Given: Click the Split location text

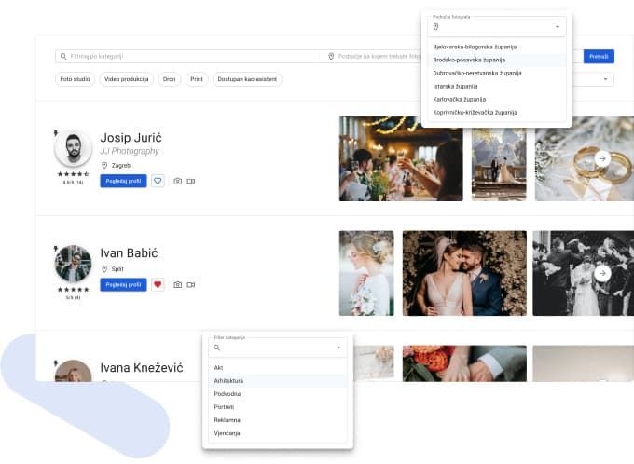Looking at the screenshot, I should pos(117,269).
